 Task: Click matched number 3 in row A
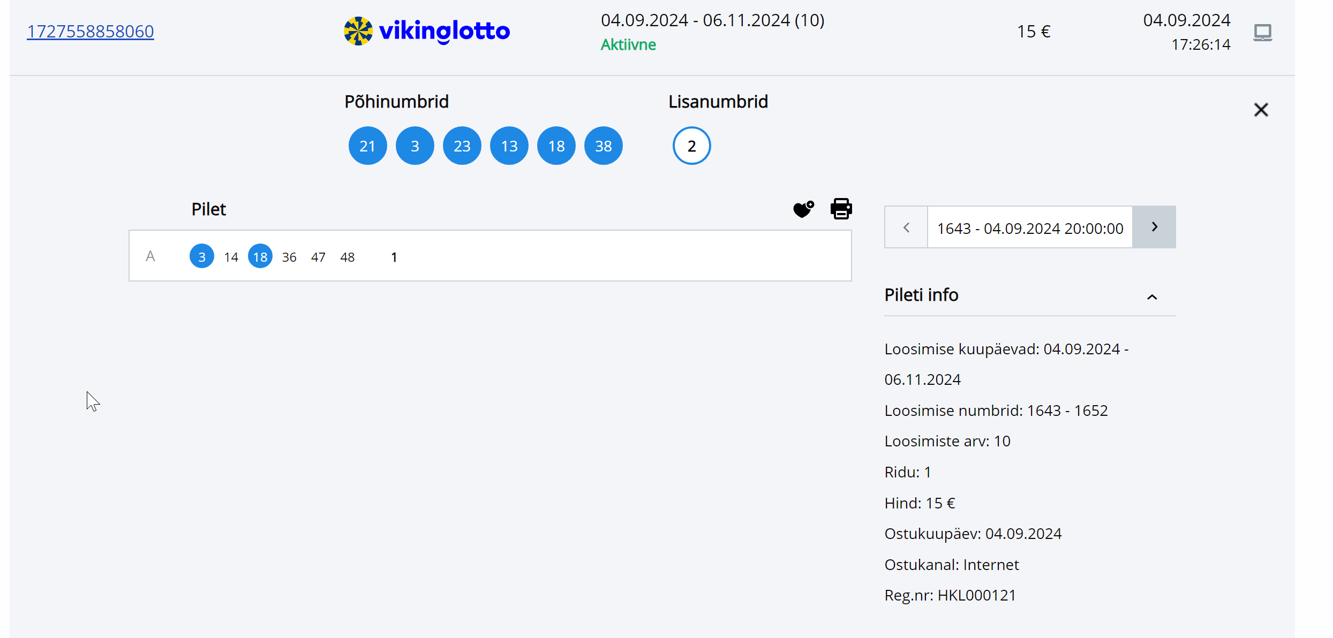point(202,256)
